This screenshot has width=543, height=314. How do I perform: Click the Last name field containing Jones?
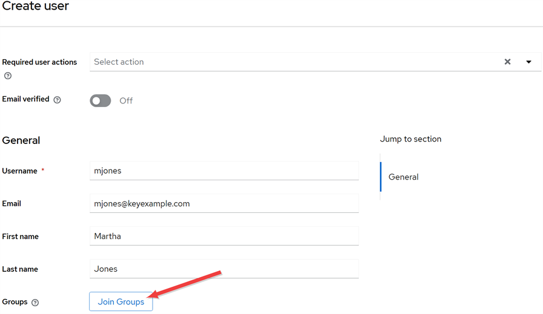click(224, 269)
